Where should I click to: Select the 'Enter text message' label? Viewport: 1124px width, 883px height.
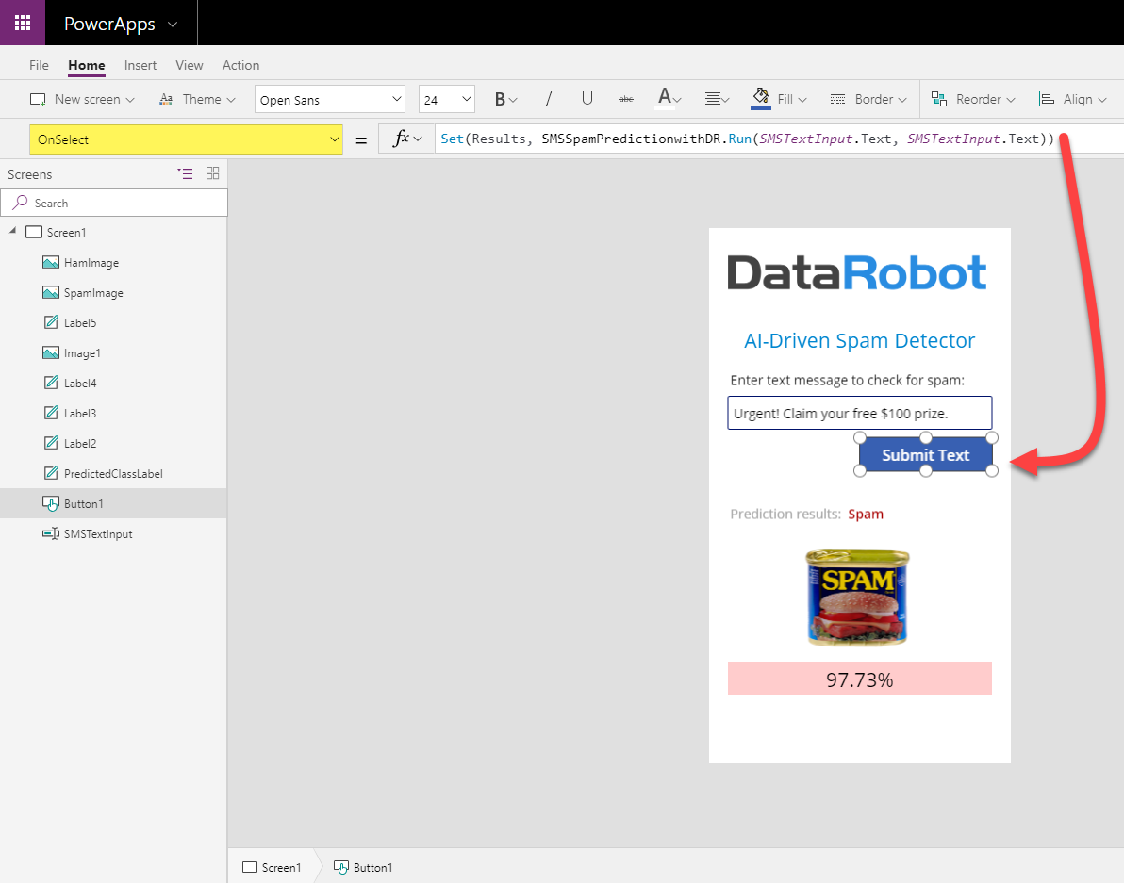(x=847, y=381)
